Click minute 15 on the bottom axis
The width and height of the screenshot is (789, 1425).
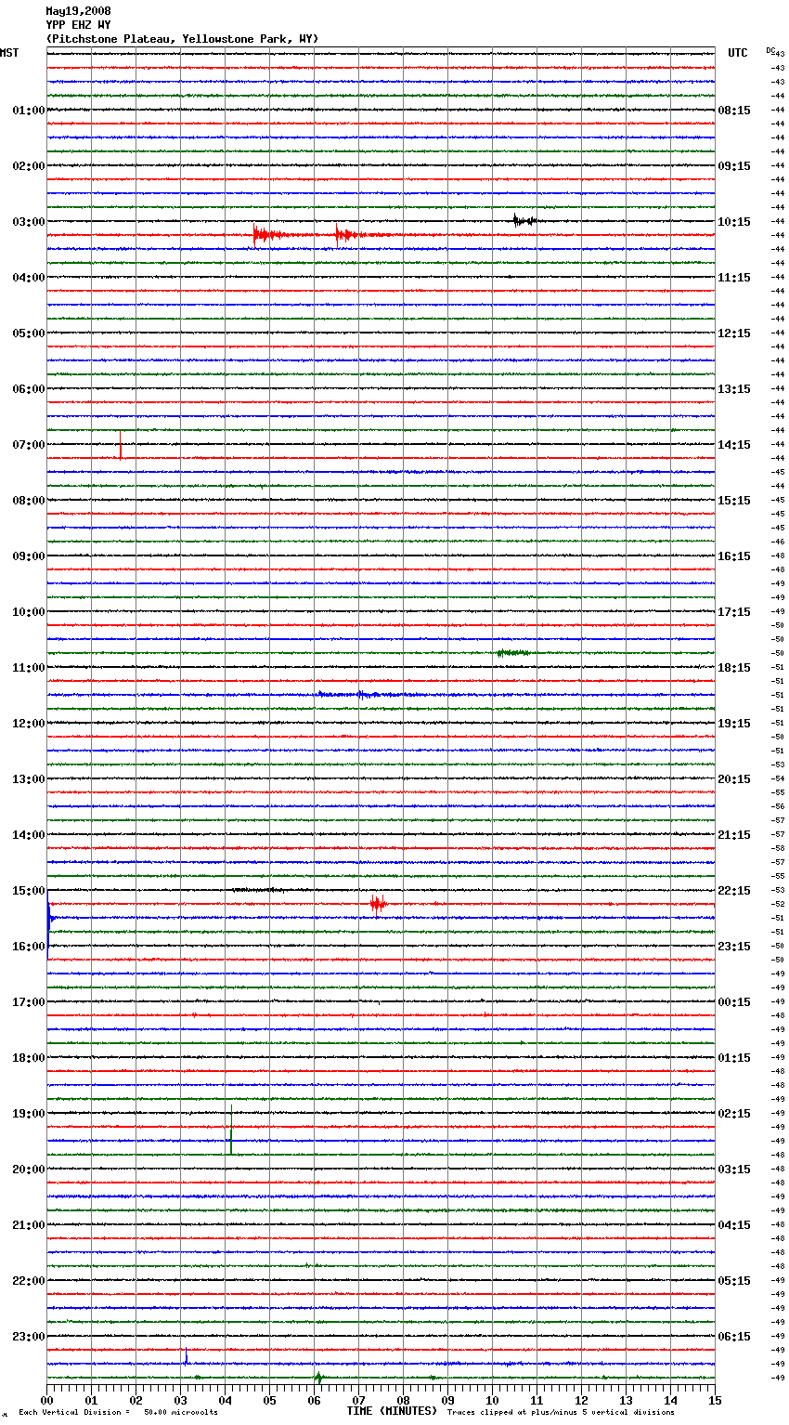(715, 1400)
